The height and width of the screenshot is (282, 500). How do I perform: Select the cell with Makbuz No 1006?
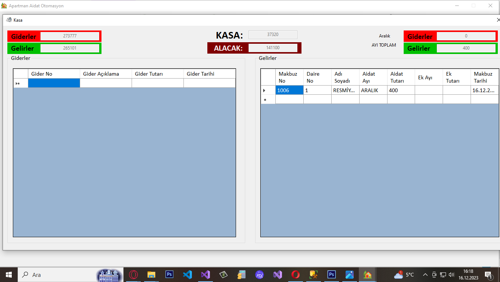pos(289,90)
